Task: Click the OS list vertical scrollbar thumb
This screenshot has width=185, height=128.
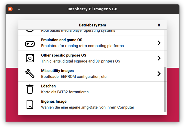Action: (165, 90)
